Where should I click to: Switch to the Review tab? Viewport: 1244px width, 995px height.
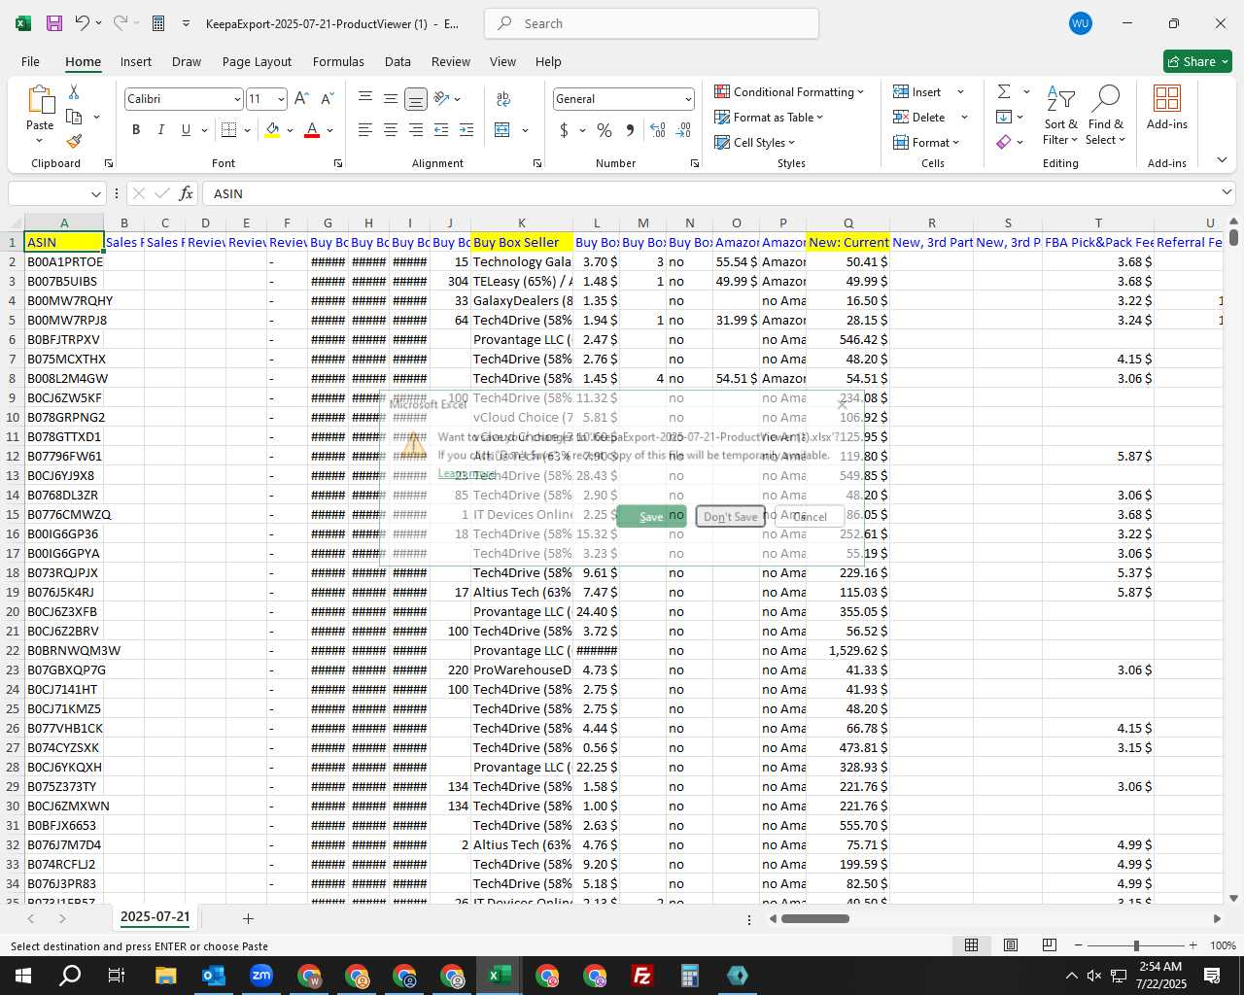coord(451,61)
